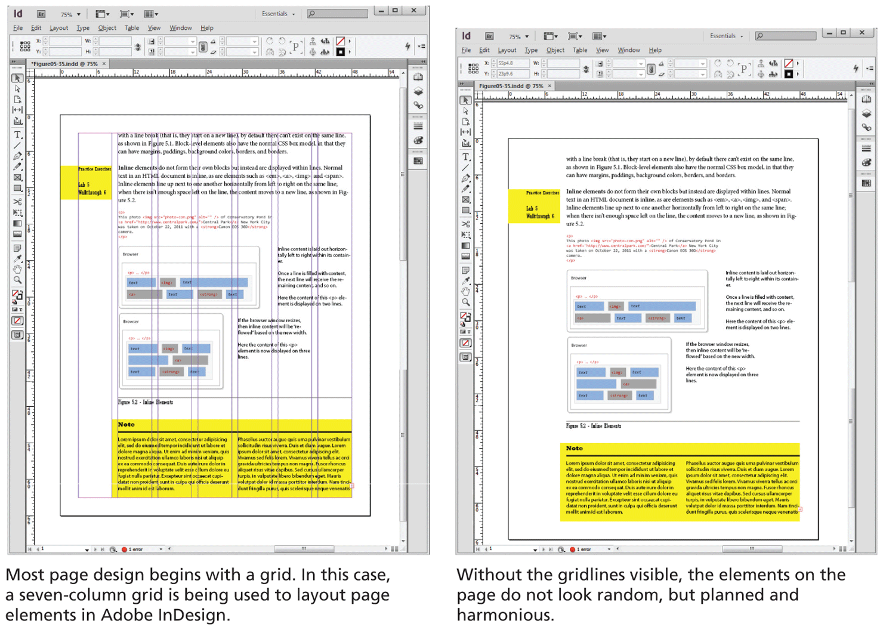Open the preflight '1 error' dropdown arrow, left window
Viewport: 883px width, 630px height.
point(160,549)
